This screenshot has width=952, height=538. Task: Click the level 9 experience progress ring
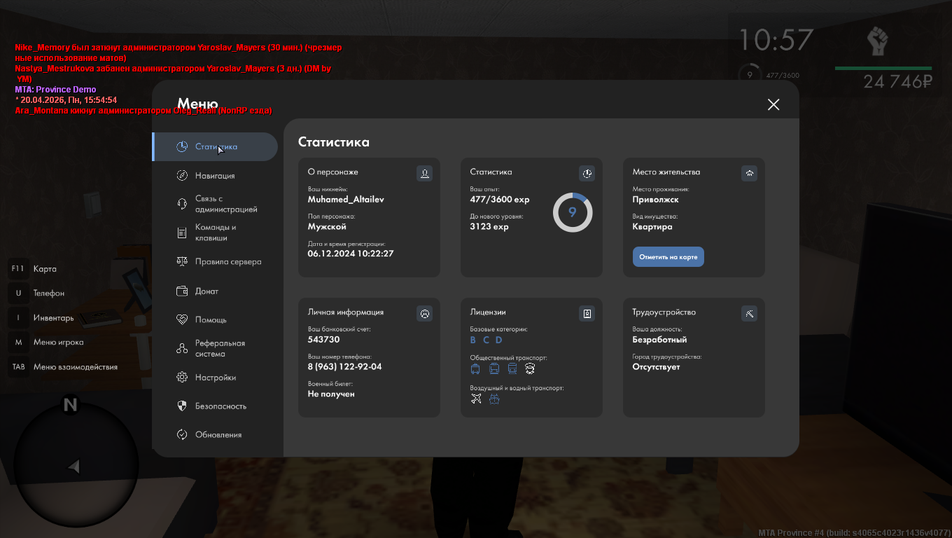coord(573,212)
